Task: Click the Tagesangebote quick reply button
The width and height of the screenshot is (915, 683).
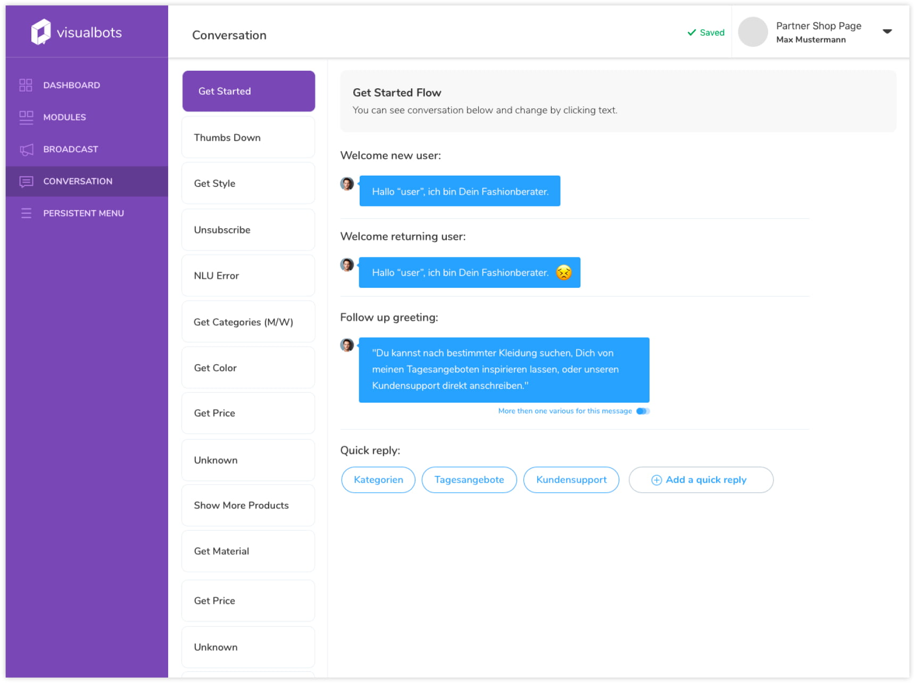Action: tap(469, 480)
